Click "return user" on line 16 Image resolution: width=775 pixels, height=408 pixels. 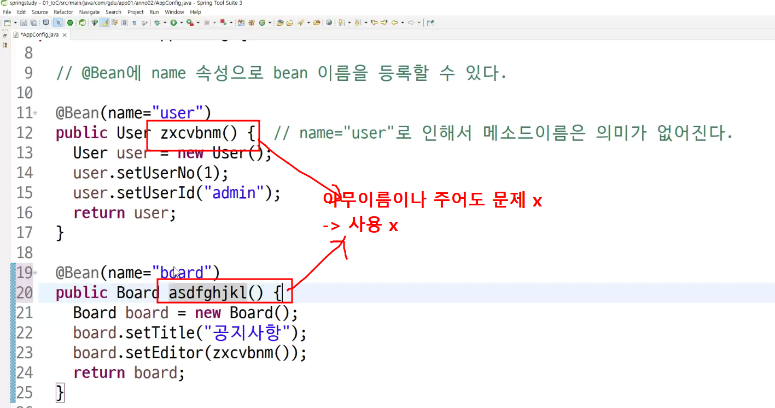coord(120,213)
